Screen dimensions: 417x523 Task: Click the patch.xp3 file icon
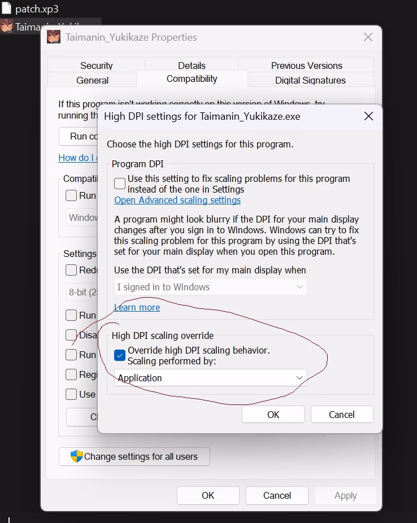[6, 9]
